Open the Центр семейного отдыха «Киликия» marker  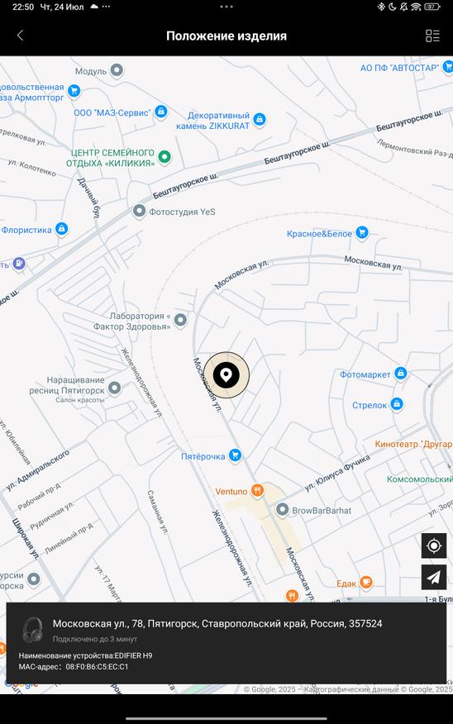[165, 157]
